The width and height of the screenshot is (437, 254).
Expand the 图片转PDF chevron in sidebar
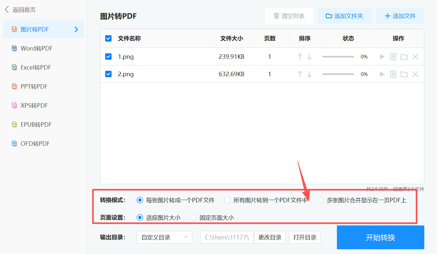[76, 29]
